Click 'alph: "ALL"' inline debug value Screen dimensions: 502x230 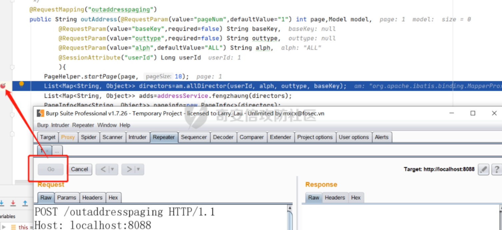tap(301, 48)
